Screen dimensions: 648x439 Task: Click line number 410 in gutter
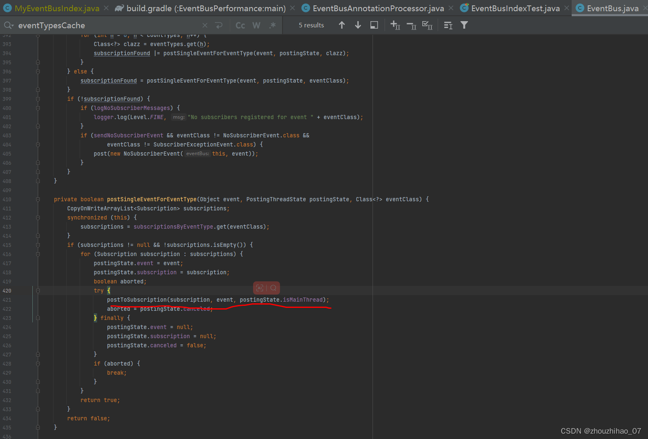pos(7,199)
